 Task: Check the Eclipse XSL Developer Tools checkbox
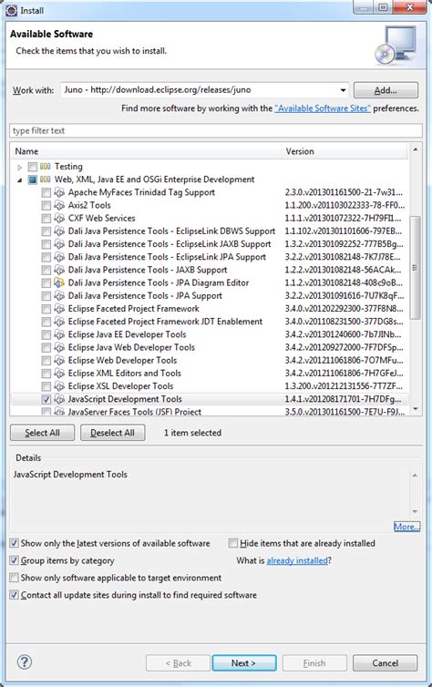pos(46,386)
